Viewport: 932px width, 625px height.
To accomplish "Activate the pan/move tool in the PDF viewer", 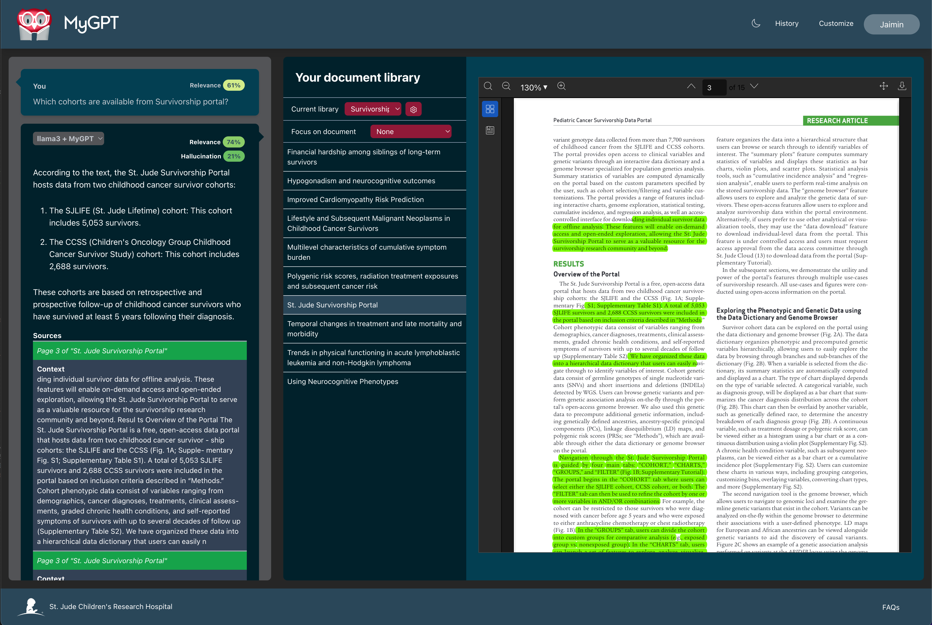I will [883, 86].
